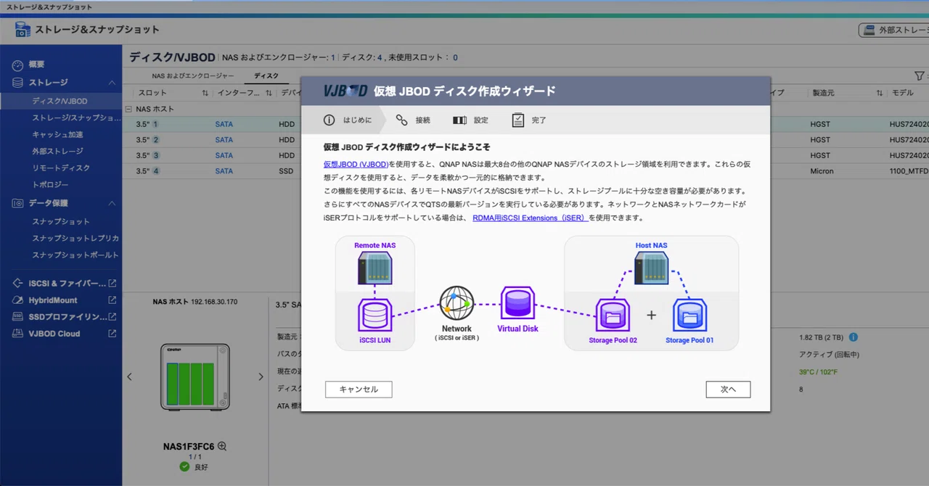Click the Host NAS device icon
The width and height of the screenshot is (929, 486).
point(651,268)
